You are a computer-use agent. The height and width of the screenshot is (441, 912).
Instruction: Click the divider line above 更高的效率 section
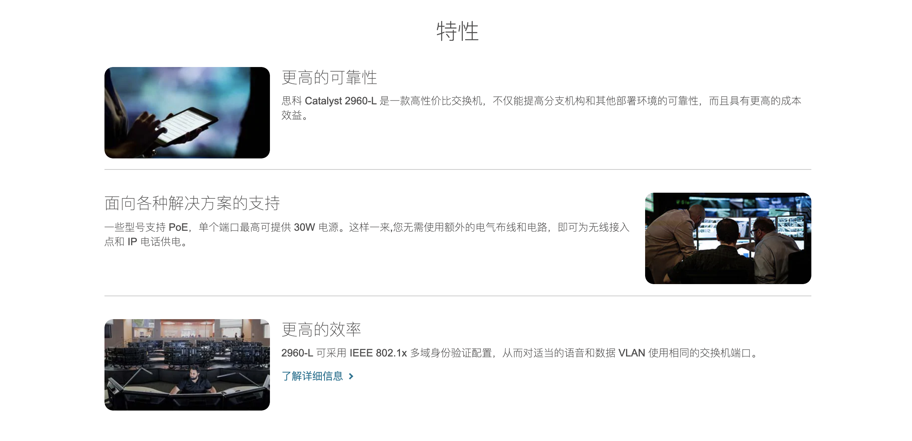pos(458,296)
